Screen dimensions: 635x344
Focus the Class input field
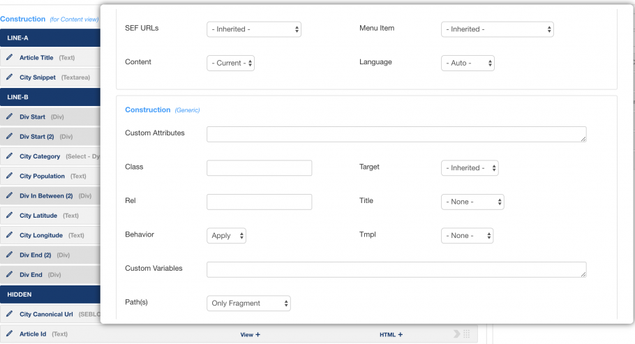pos(259,168)
